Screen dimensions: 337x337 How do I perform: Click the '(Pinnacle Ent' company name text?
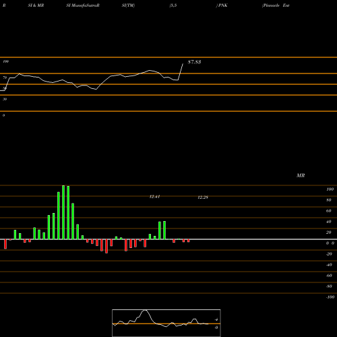pos(276,5)
